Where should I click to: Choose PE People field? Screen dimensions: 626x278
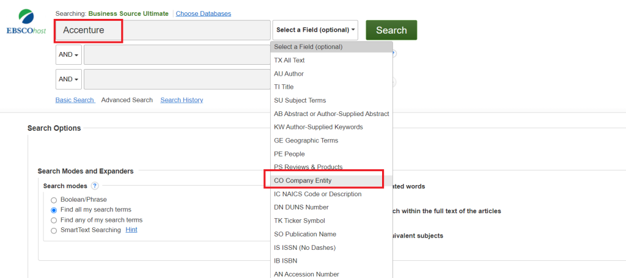click(331, 154)
